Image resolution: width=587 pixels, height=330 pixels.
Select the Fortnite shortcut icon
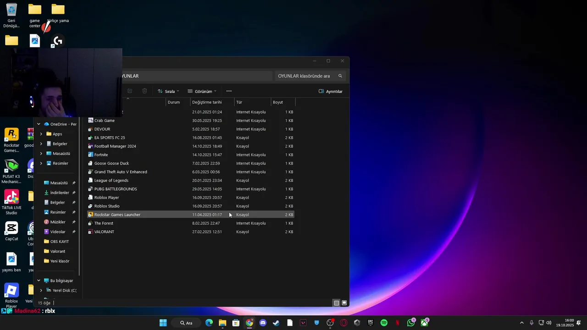[91, 155]
